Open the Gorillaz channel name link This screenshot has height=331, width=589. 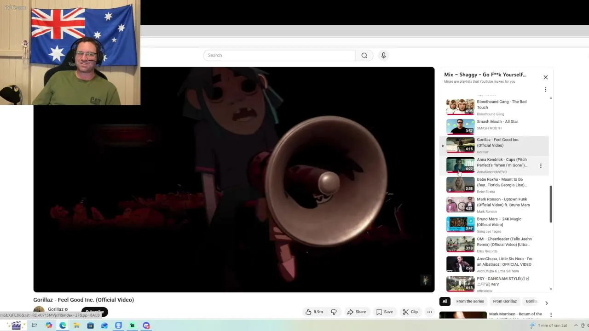[56, 309]
